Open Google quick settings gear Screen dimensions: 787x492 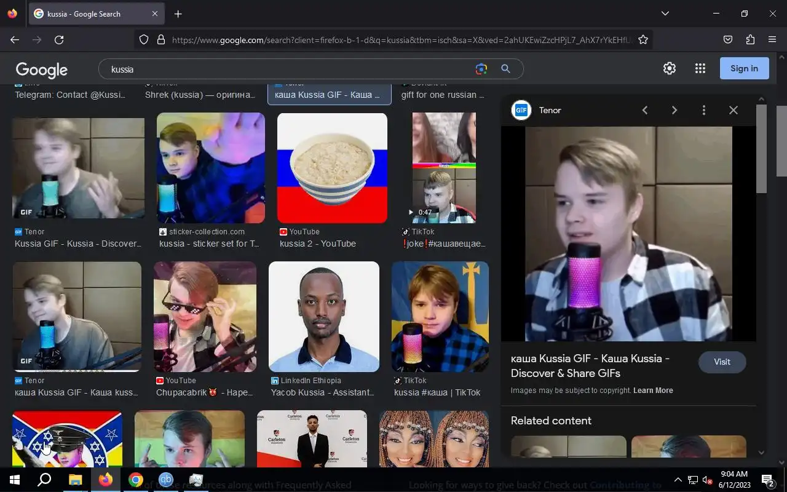[670, 68]
